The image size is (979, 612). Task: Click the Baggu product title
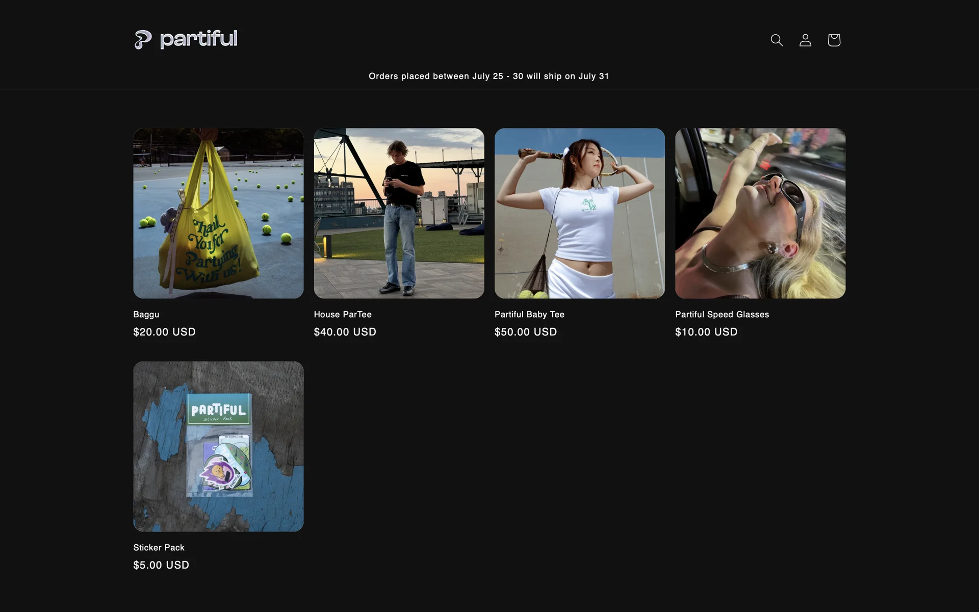(x=146, y=314)
